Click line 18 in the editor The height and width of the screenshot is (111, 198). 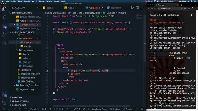click(x=94, y=71)
